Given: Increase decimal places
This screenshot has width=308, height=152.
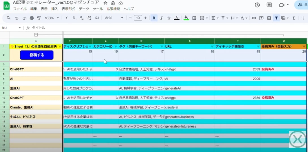Looking at the screenshot, I should click(89, 18).
